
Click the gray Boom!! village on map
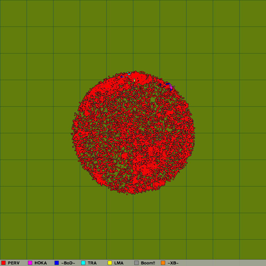click(x=131, y=73)
